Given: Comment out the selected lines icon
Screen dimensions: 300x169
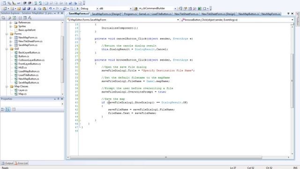Looking at the screenshot, I should (36, 3).
